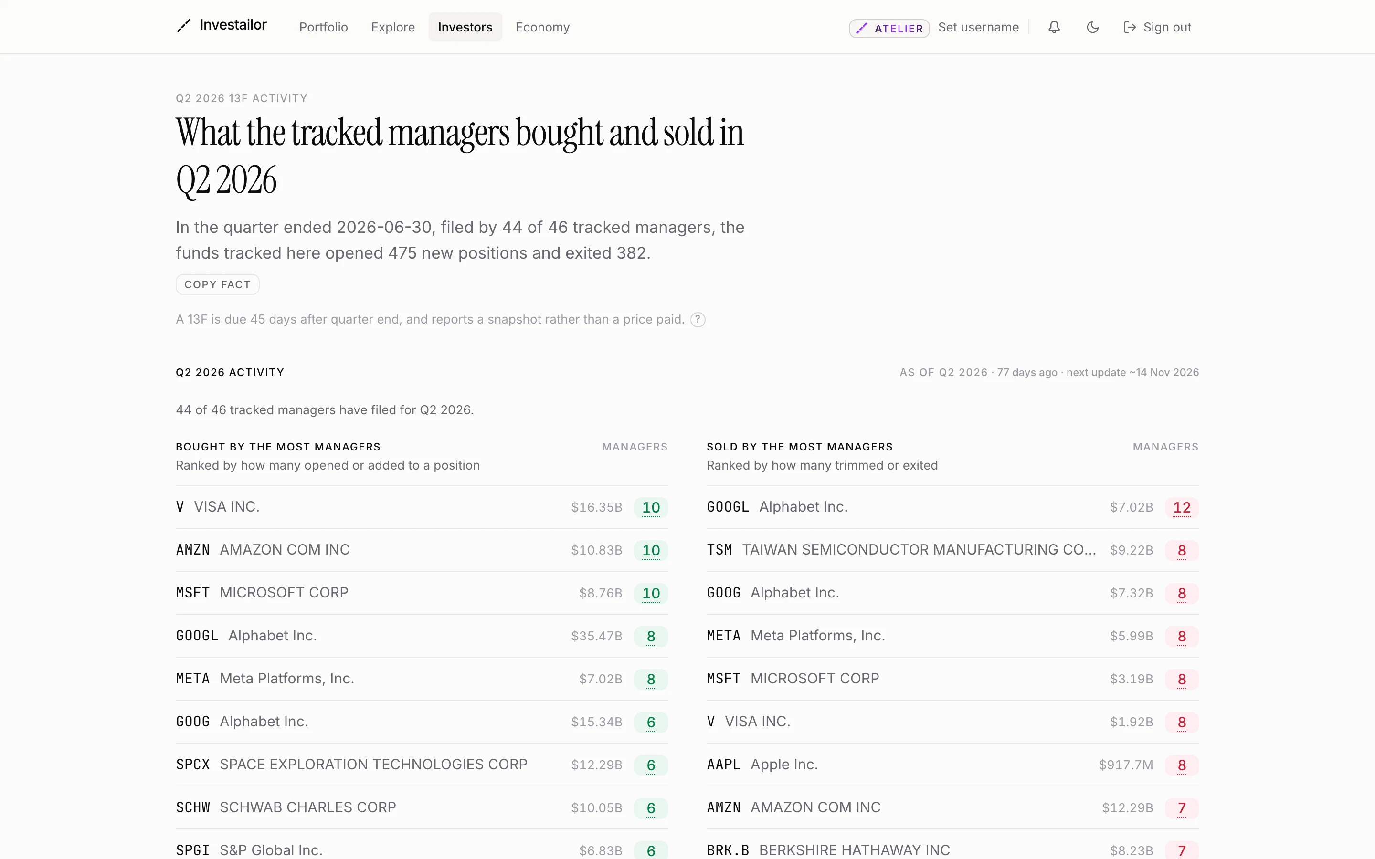Click GOOG Alphabet Inc. in sold list
Viewport: 1375px width, 859px height.
click(x=953, y=593)
